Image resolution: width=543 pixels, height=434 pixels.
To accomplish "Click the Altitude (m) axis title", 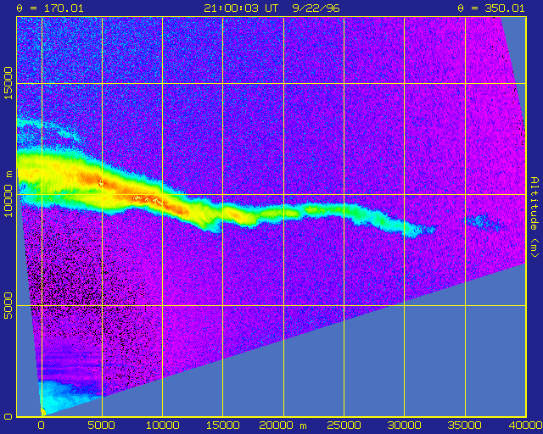I will 535,217.
